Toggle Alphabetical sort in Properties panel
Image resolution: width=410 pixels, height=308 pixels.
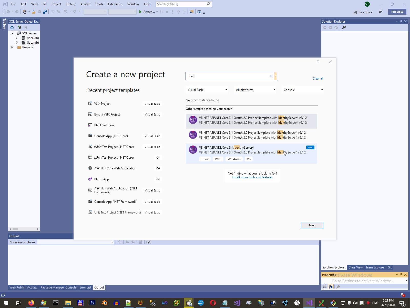pyautogui.click(x=331, y=287)
